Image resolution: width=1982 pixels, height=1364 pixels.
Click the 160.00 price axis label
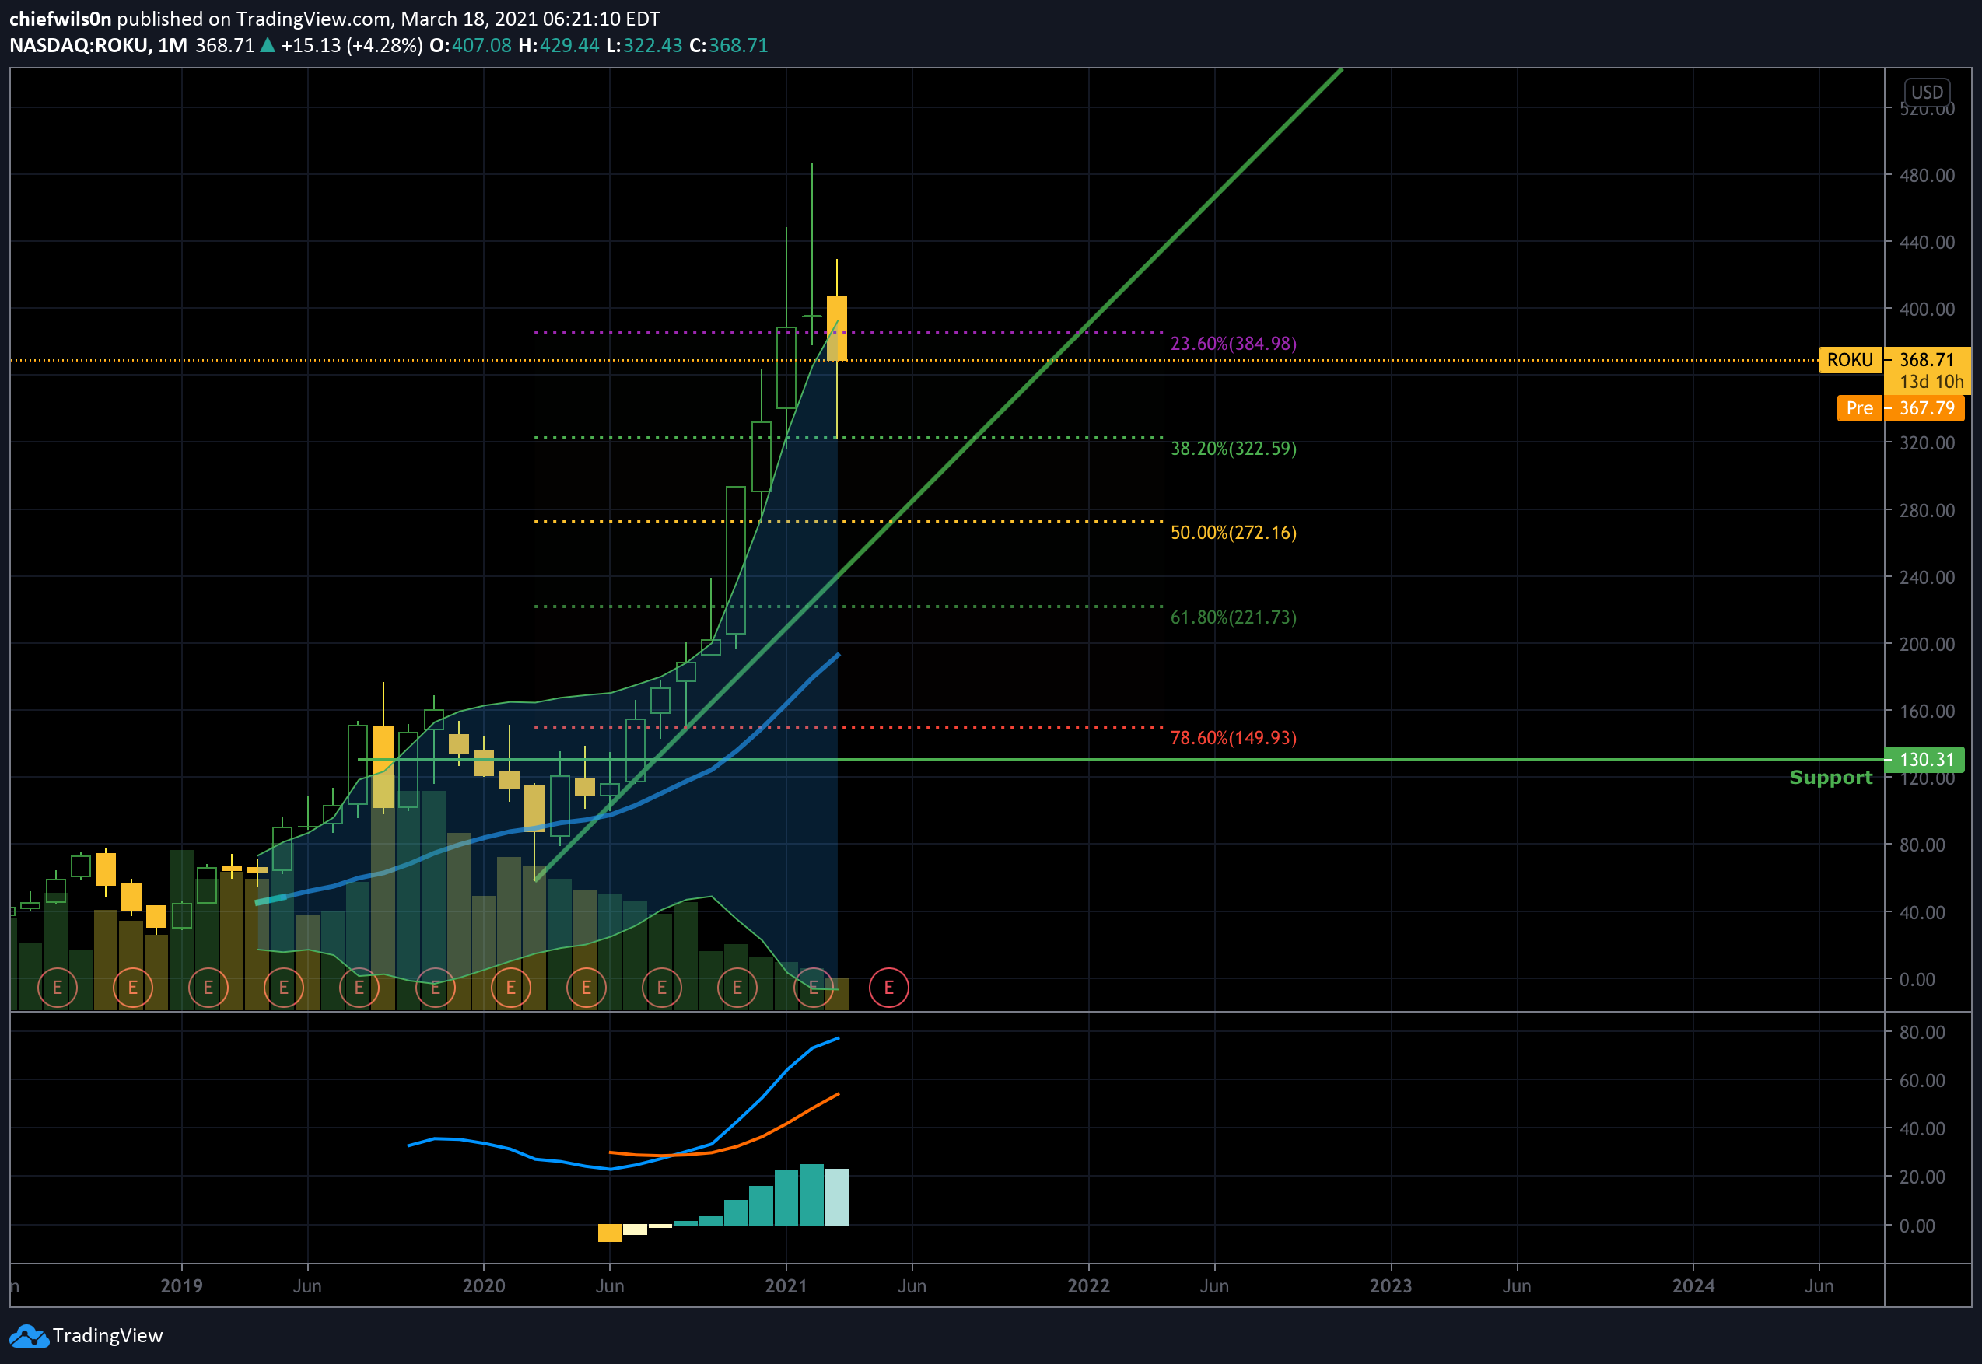[1927, 711]
